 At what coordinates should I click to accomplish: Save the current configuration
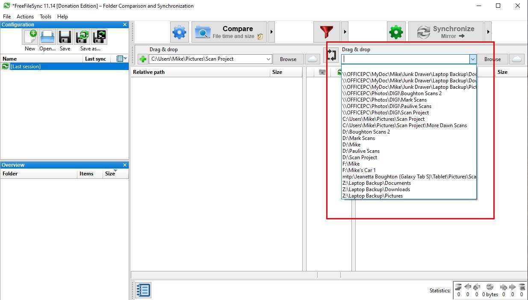pos(65,37)
